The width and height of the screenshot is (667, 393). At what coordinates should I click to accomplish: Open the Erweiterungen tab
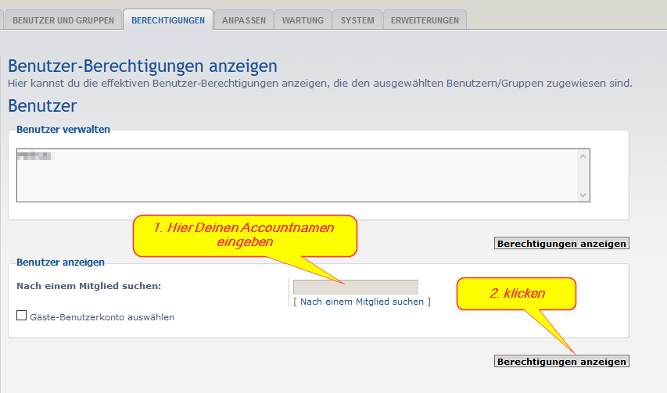click(x=425, y=20)
